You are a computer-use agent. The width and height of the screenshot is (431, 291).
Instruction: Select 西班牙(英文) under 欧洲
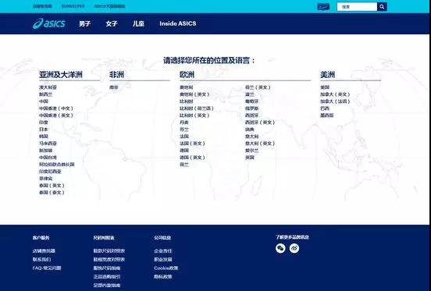[x=260, y=122]
